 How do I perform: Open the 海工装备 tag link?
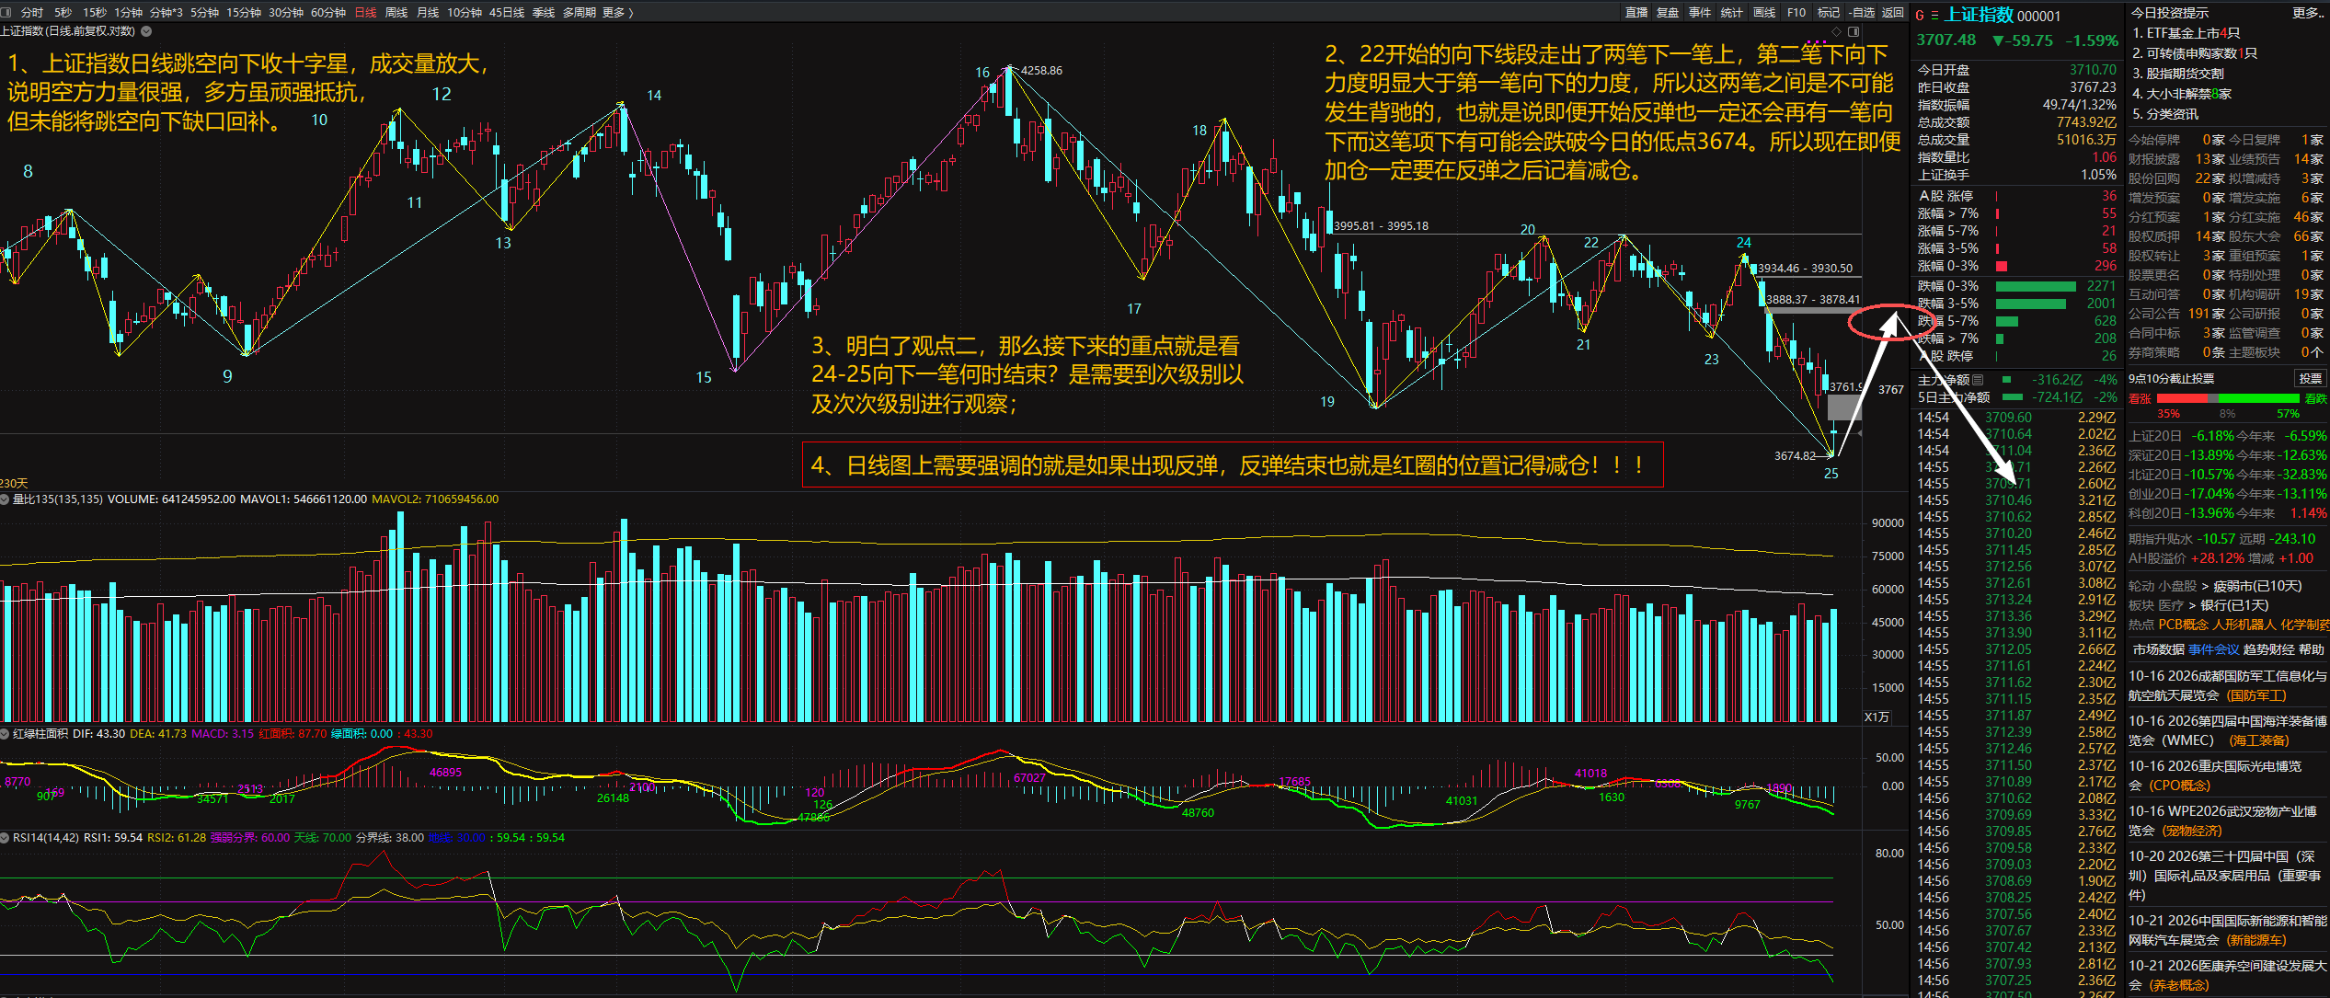(x=2259, y=740)
